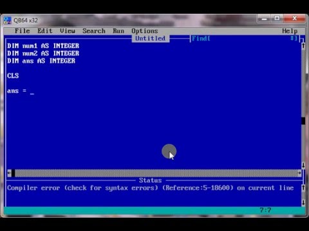The width and height of the screenshot is (309, 231).
Task: Open the File menu
Action: (23, 31)
